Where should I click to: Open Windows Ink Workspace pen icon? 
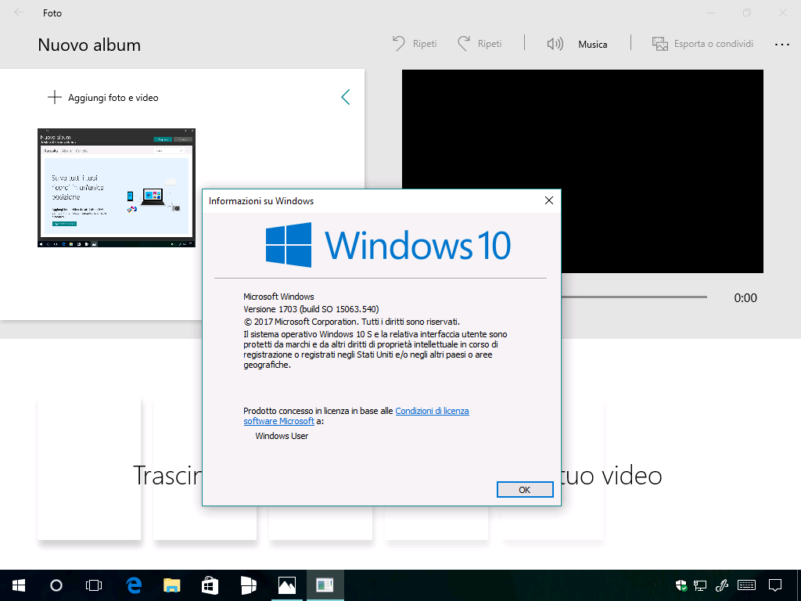coord(721,585)
